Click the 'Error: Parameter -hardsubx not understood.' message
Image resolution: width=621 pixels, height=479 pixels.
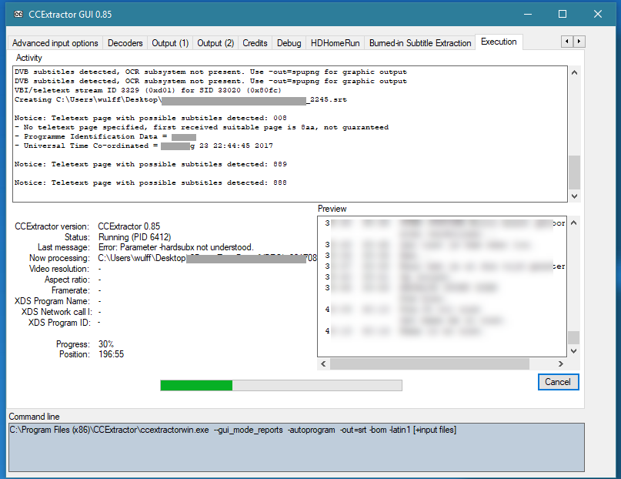[x=176, y=247]
